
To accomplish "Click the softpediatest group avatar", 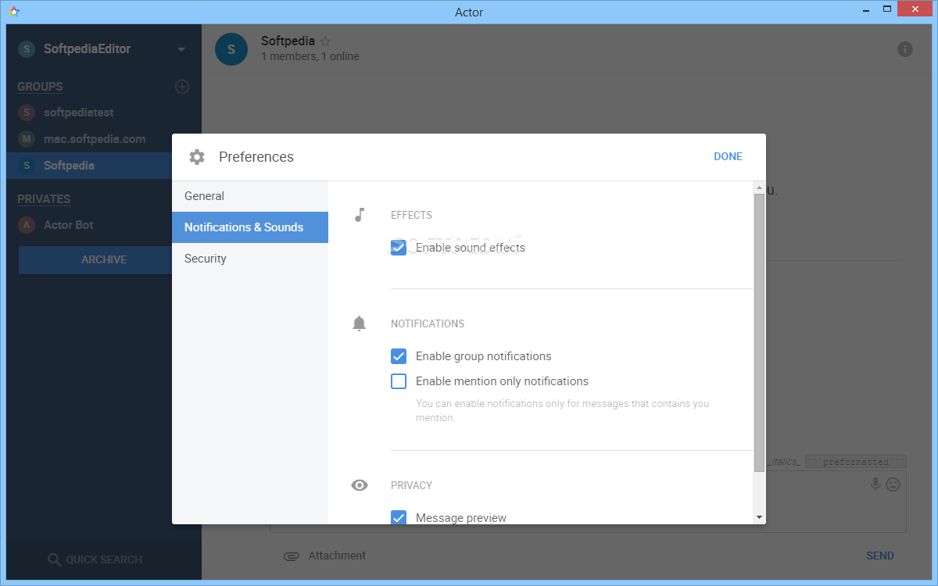I will pos(27,113).
